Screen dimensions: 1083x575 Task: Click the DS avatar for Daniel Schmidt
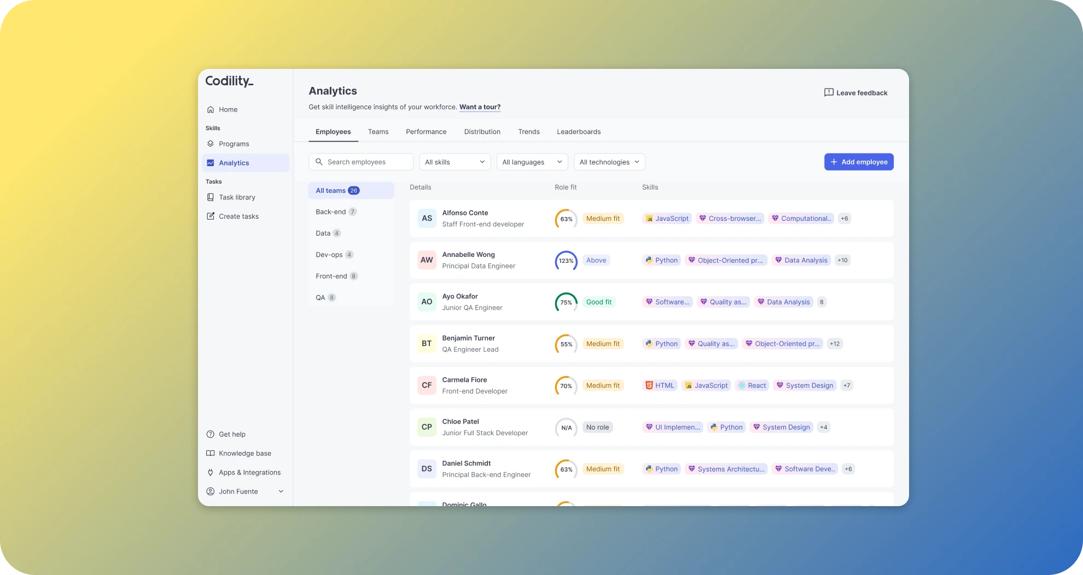tap(427, 469)
